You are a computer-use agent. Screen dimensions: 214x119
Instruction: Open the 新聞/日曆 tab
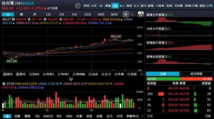[x=191, y=6]
